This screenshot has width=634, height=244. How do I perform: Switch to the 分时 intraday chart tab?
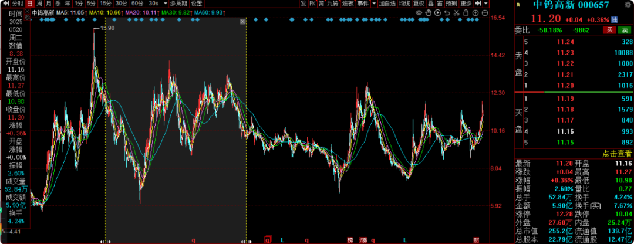18,4
